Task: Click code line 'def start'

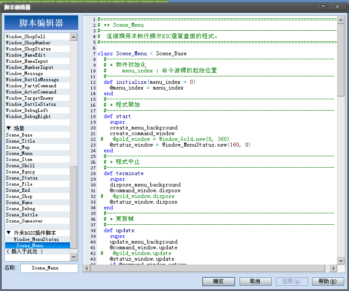Action: pyautogui.click(x=117, y=116)
